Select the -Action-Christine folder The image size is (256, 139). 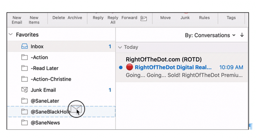click(51, 79)
